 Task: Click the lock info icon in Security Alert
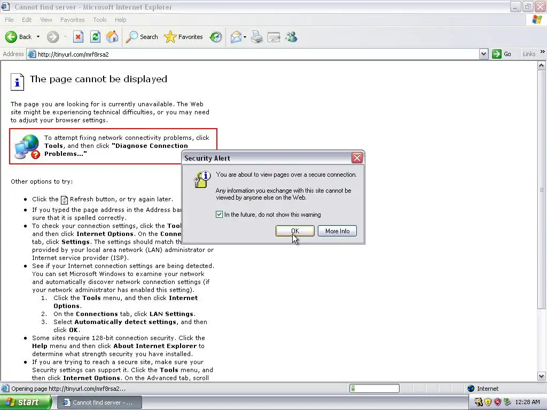point(202,179)
